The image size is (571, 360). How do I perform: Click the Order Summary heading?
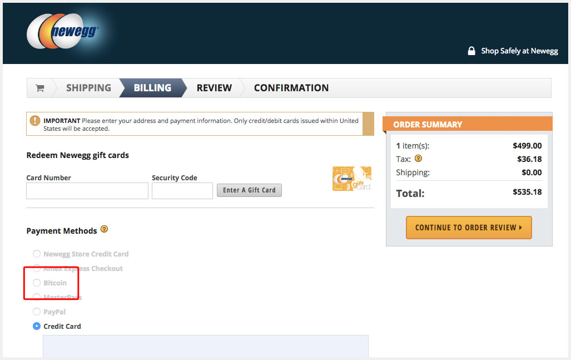tap(428, 125)
